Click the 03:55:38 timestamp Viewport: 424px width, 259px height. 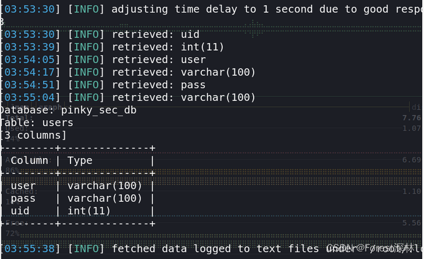tap(30, 249)
